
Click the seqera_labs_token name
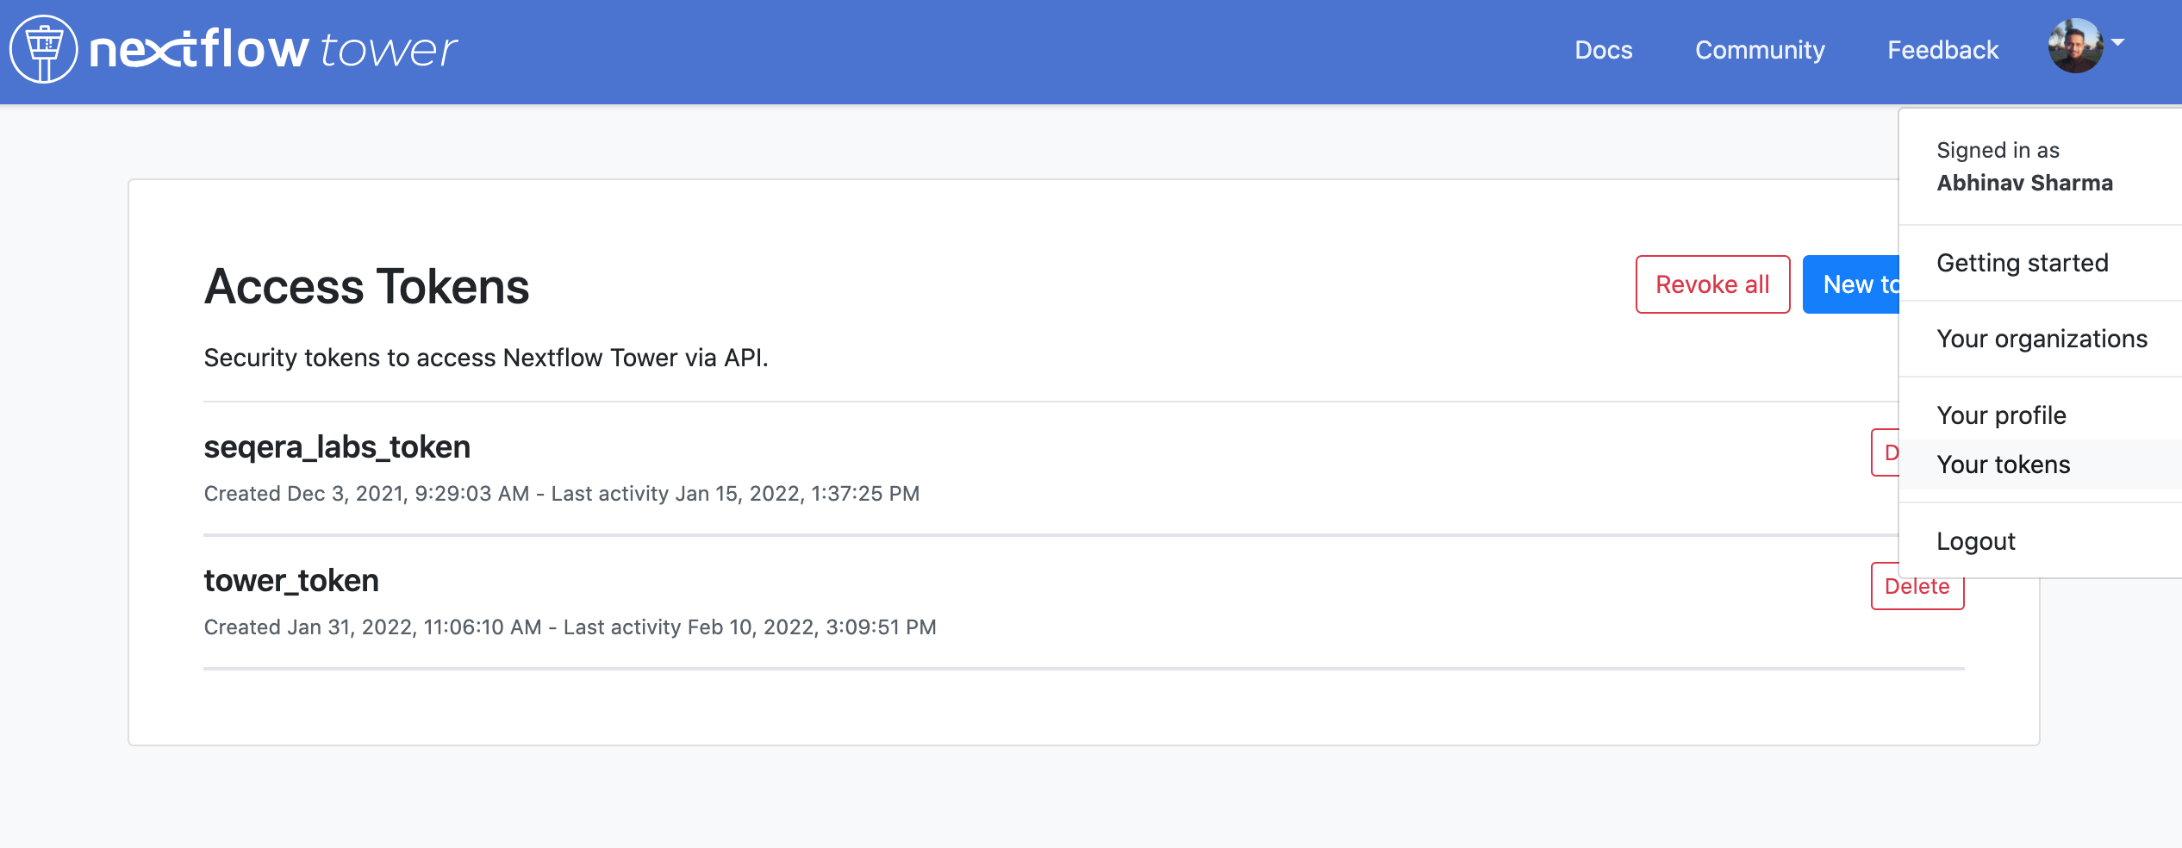pos(337,447)
